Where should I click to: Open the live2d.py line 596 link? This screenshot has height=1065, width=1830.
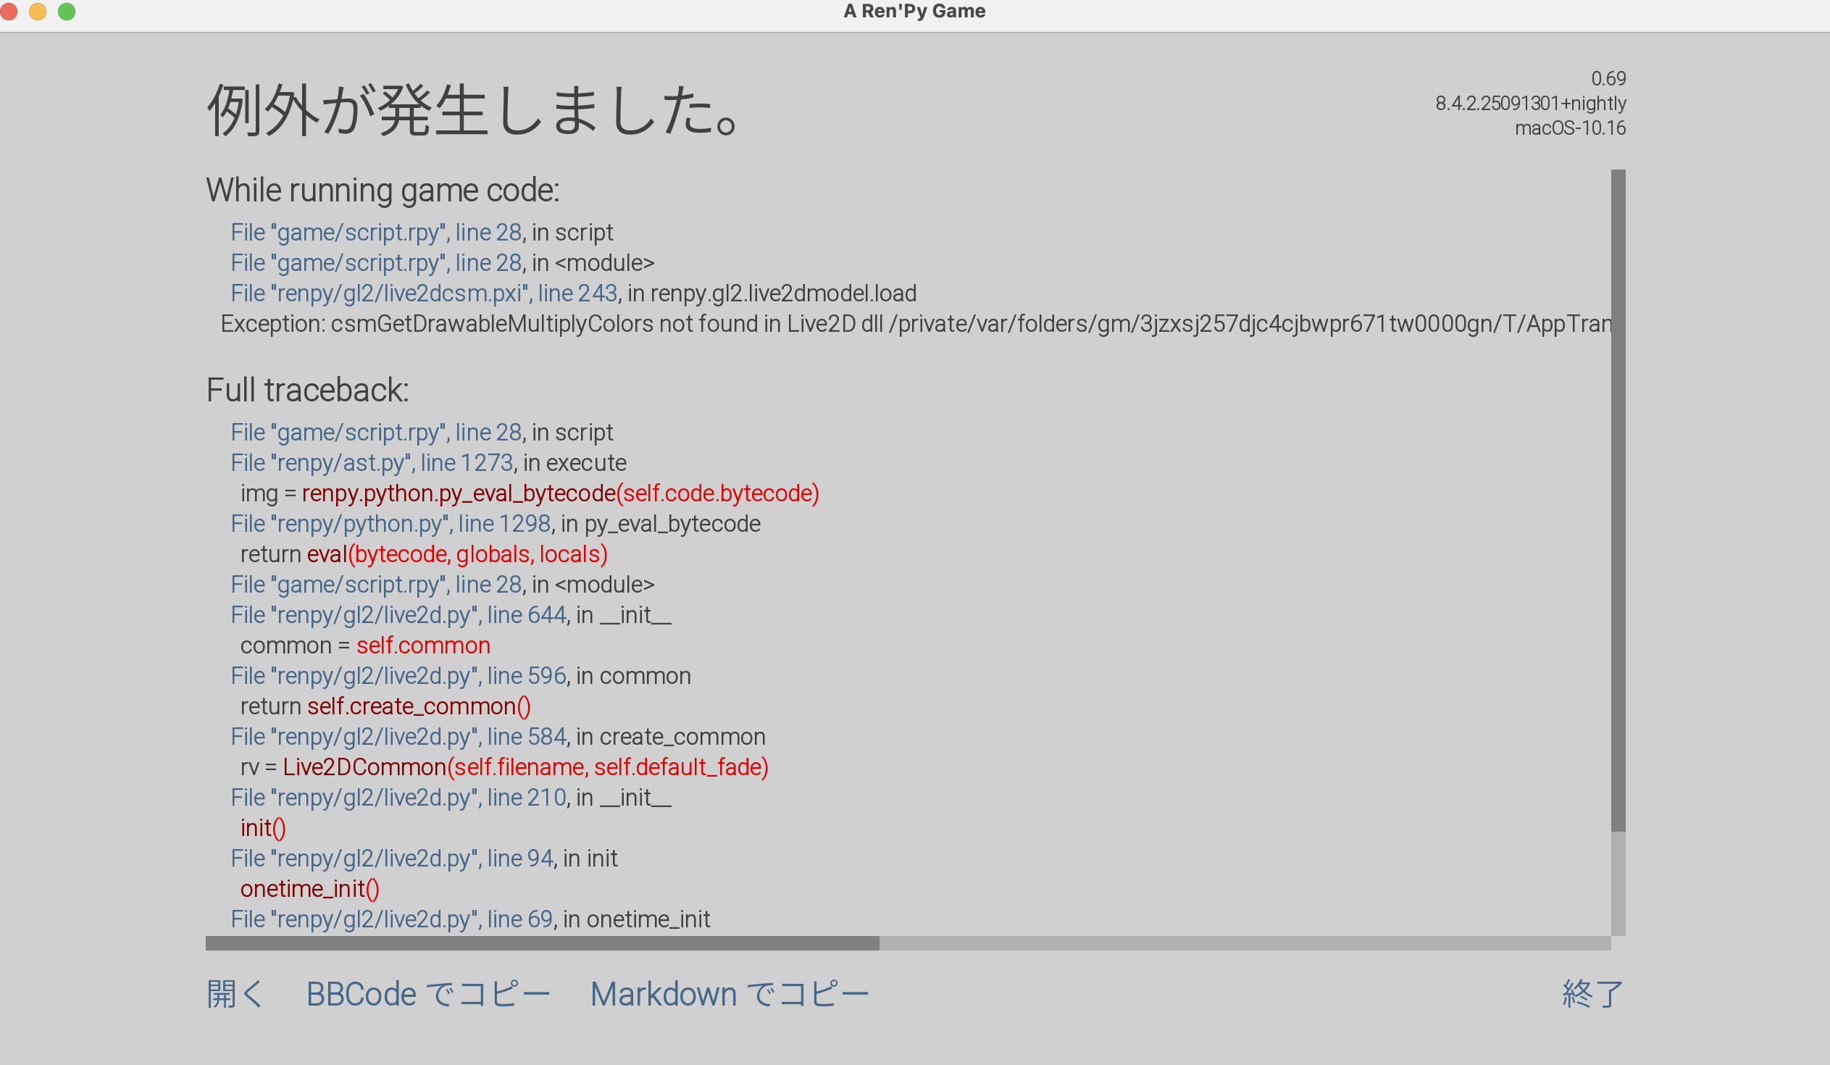(398, 677)
